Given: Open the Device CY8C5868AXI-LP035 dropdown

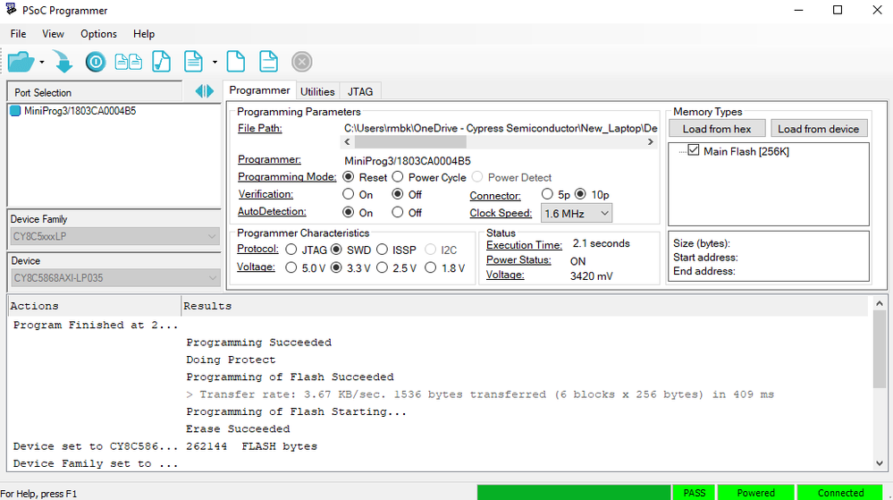Looking at the screenshot, I should 114,277.
